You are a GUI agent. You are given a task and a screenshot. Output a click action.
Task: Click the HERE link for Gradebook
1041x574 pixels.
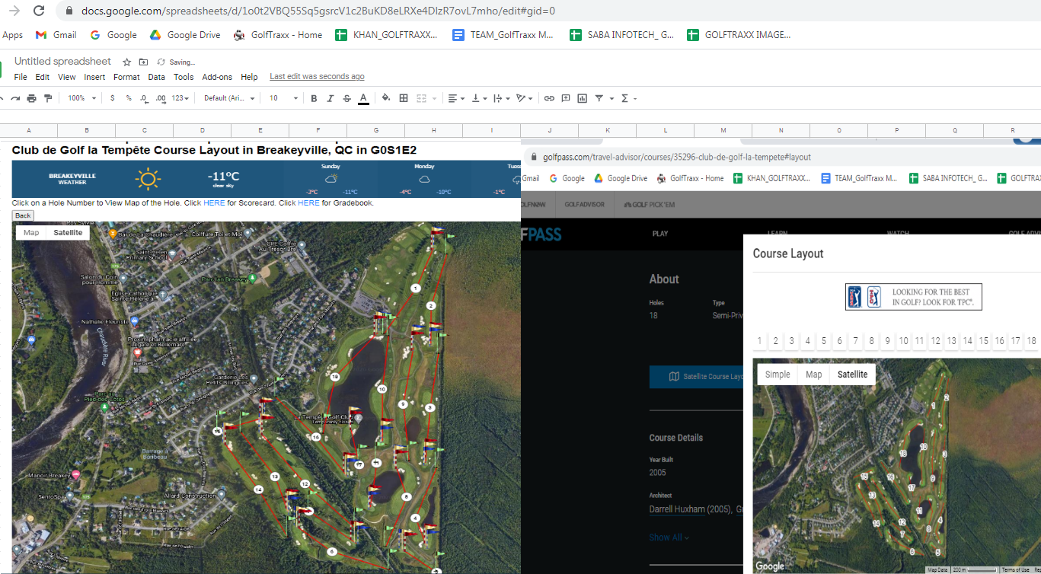pyautogui.click(x=308, y=203)
